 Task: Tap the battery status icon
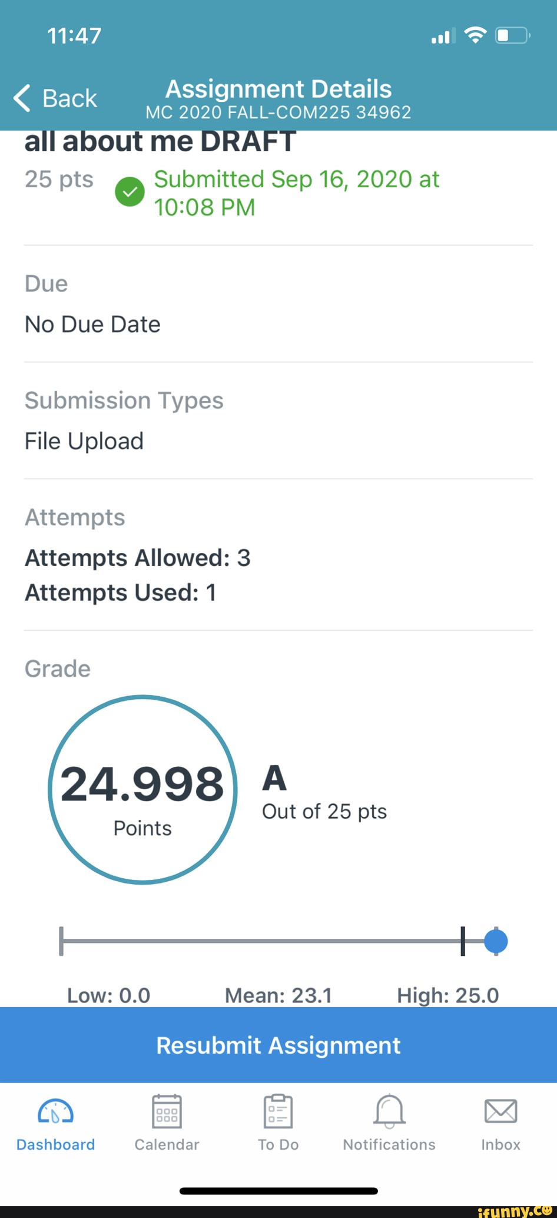tap(512, 36)
